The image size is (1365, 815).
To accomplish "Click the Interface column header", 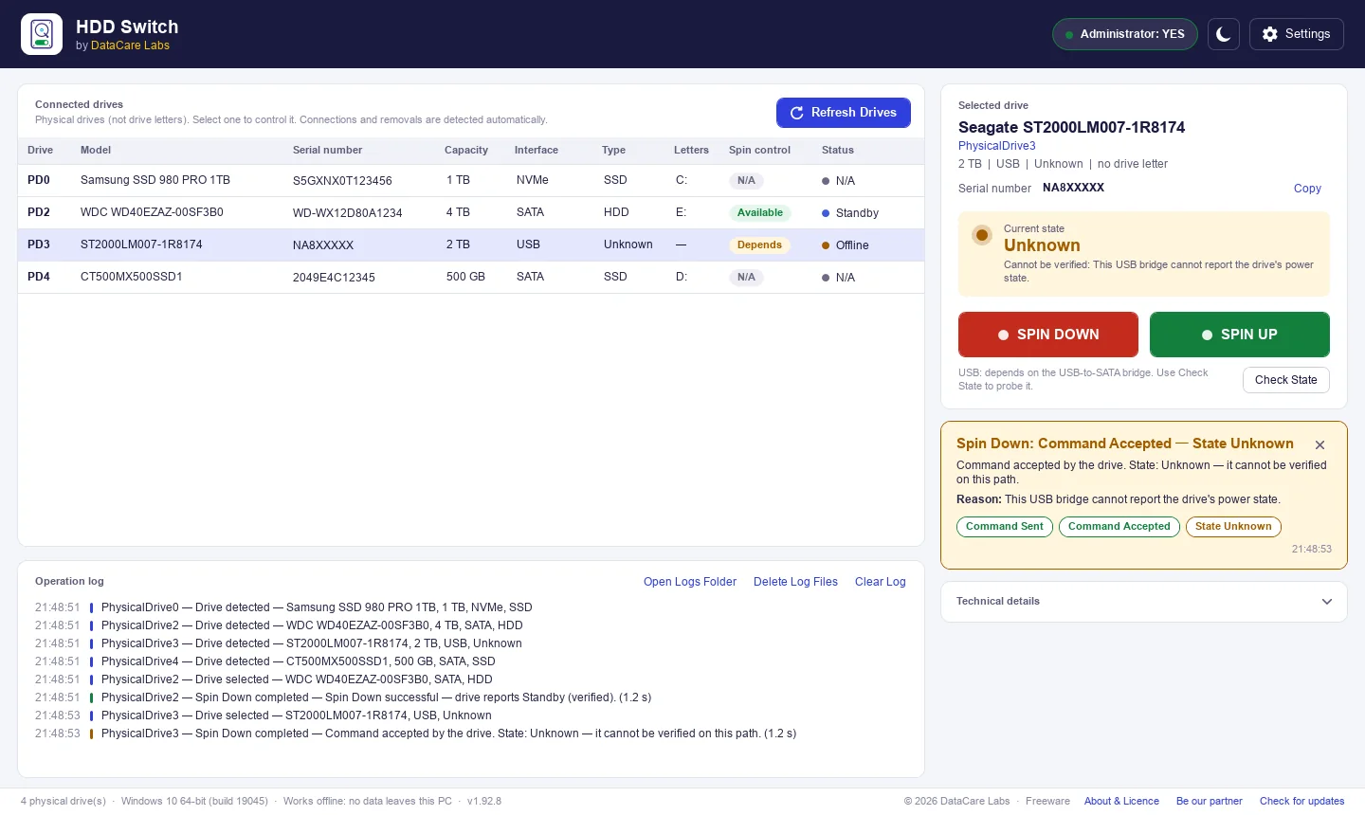I will 537,150.
